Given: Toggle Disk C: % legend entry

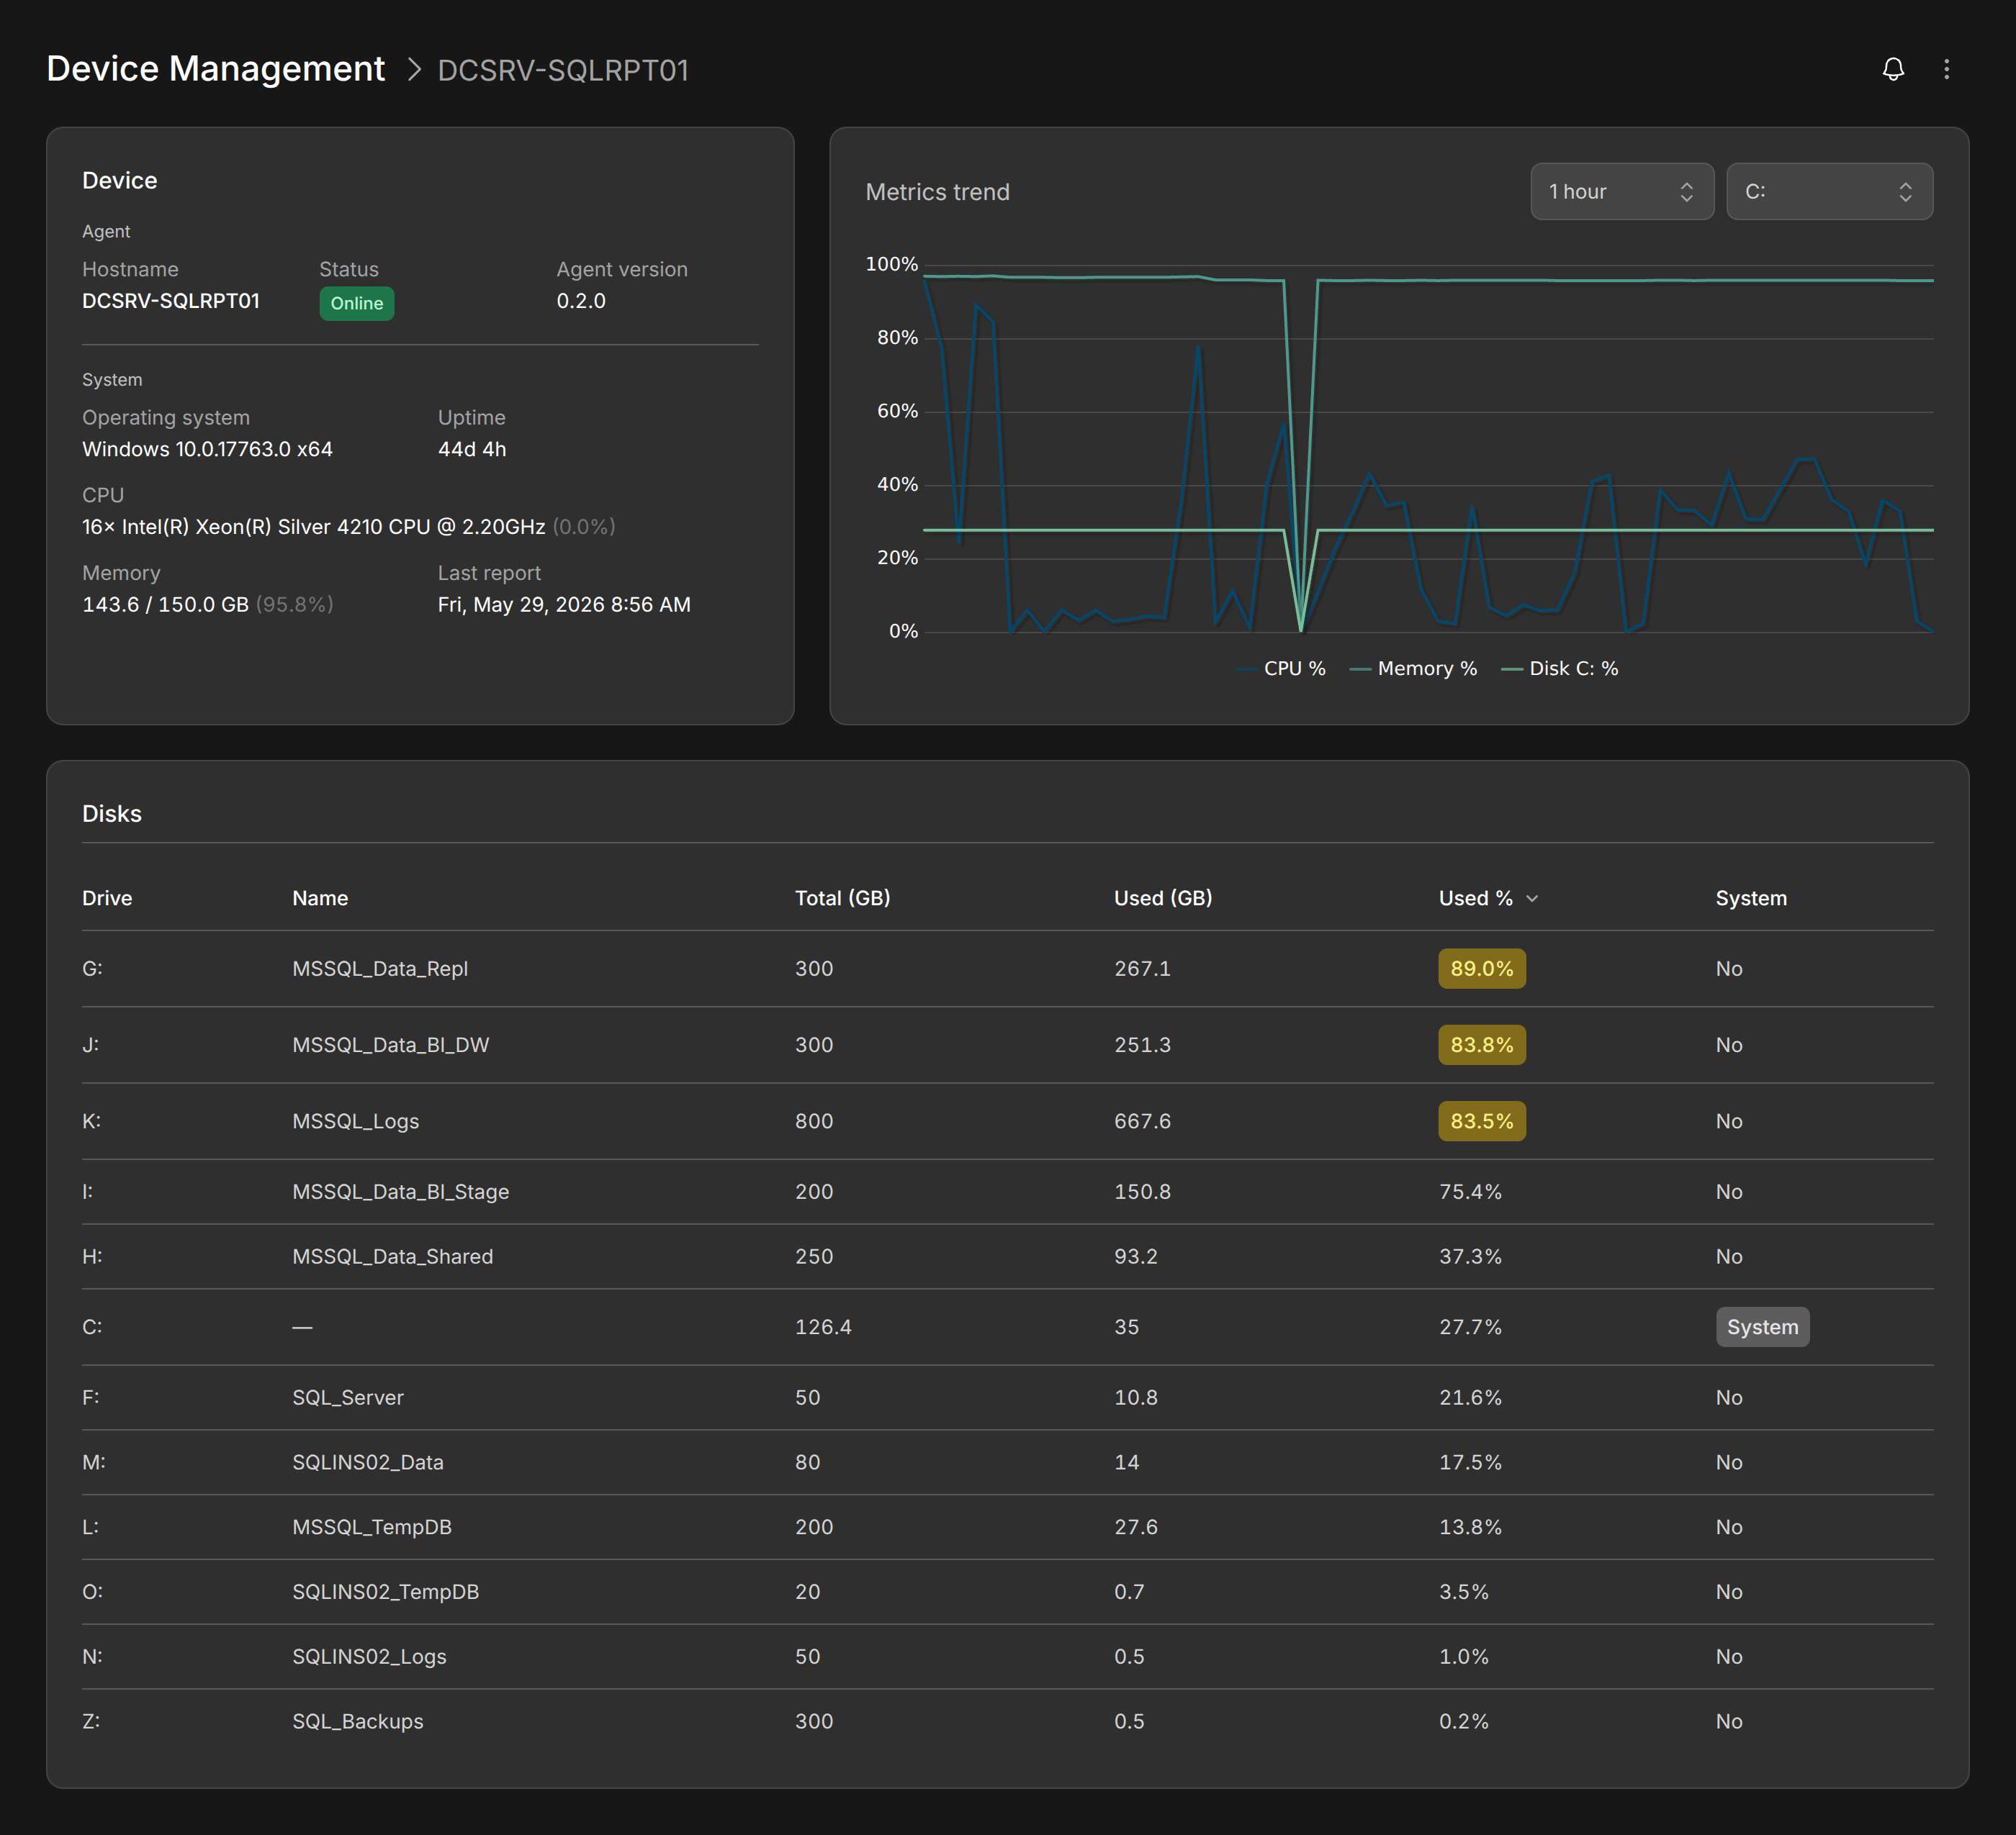Looking at the screenshot, I should (1559, 669).
